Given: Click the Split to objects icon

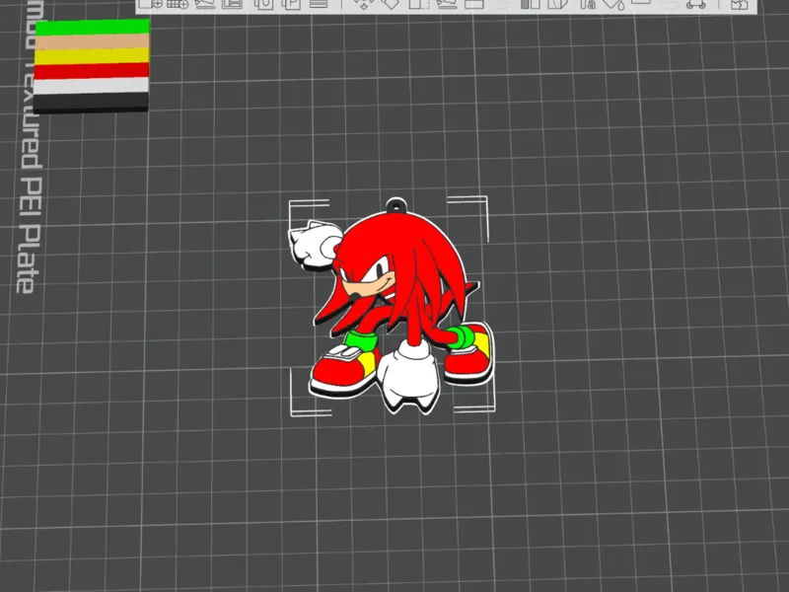Looking at the screenshot, I should click(x=263, y=4).
